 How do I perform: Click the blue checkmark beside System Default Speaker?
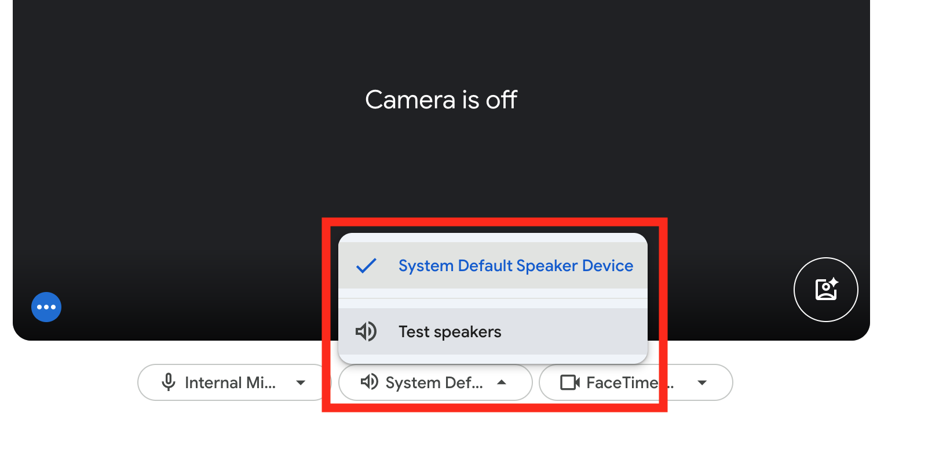pyautogui.click(x=366, y=266)
